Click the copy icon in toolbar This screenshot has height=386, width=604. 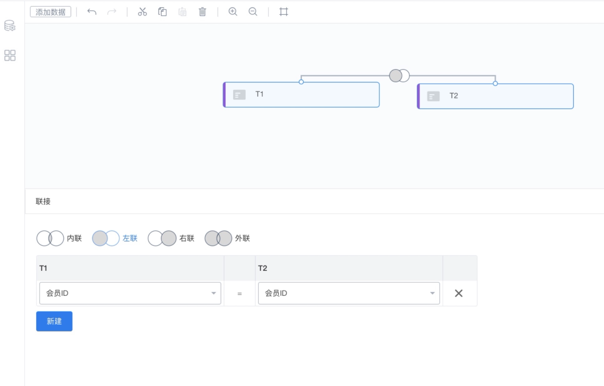[x=162, y=12]
